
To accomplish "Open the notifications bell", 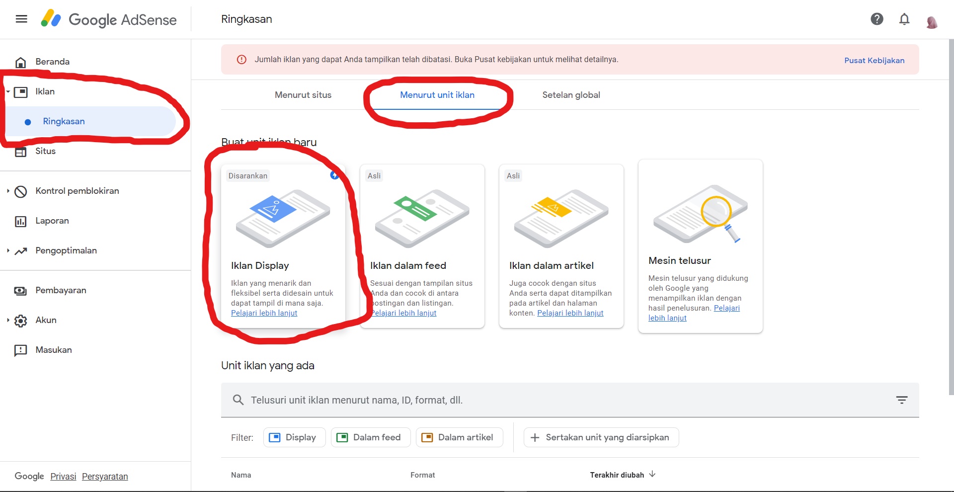I will point(904,19).
